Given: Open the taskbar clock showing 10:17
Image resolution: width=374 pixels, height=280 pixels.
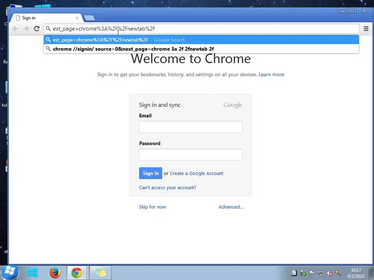Looking at the screenshot, I should (x=356, y=273).
